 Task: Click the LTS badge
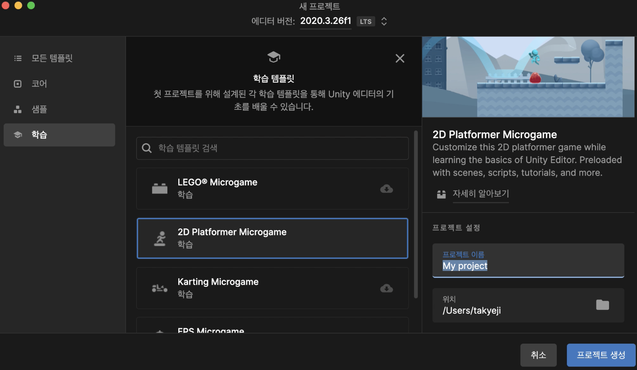click(366, 22)
